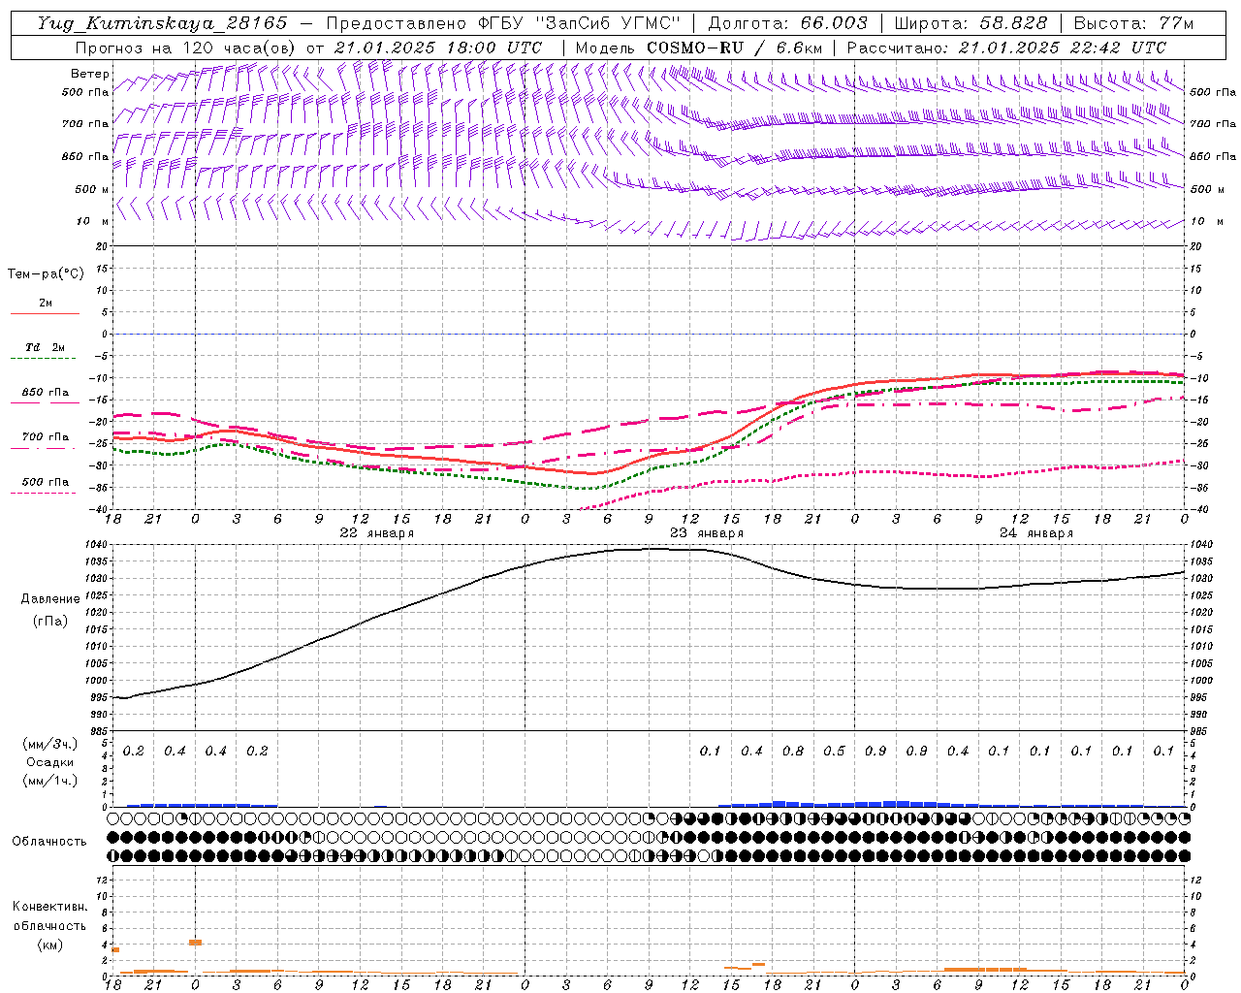Click the Долгота: 66.003 value

coord(787,23)
